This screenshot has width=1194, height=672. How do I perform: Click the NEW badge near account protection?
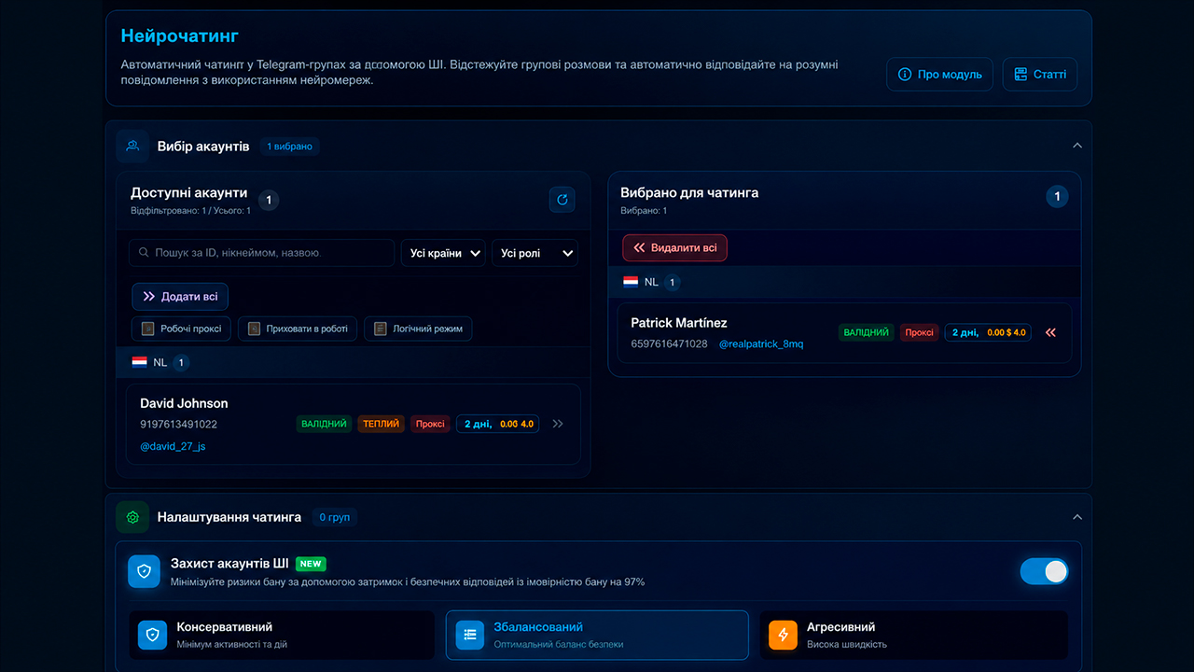[311, 564]
